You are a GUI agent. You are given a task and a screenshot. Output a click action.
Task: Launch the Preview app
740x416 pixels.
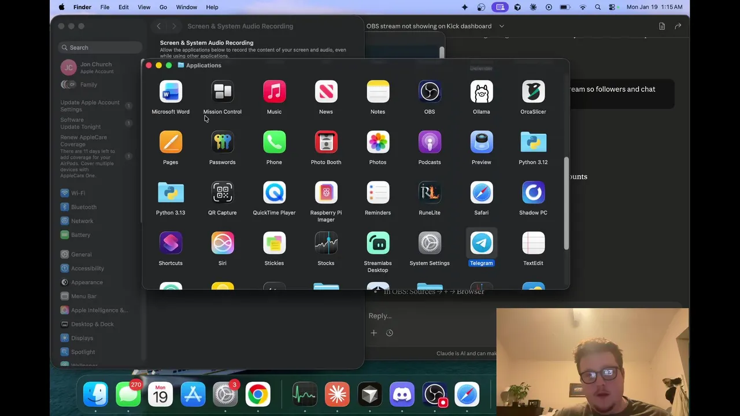482,142
